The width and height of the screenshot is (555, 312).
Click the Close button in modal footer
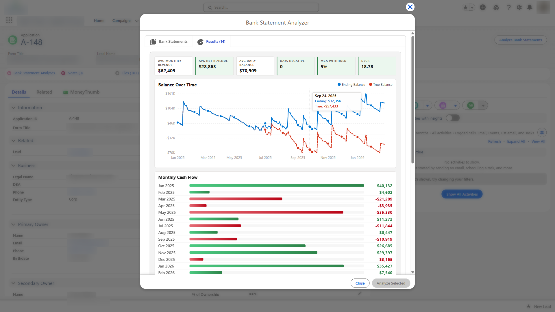pyautogui.click(x=360, y=283)
